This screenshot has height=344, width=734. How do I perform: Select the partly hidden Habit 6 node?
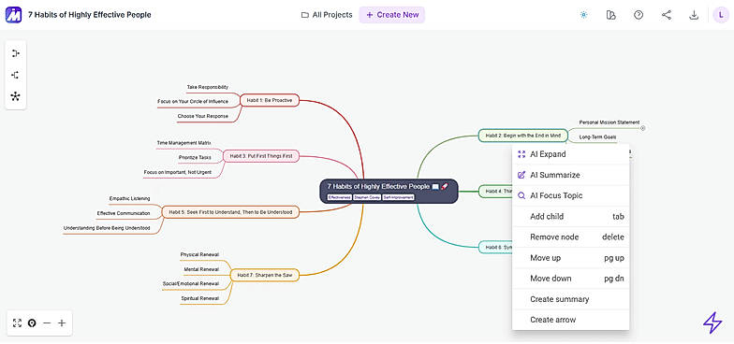pyautogui.click(x=495, y=247)
